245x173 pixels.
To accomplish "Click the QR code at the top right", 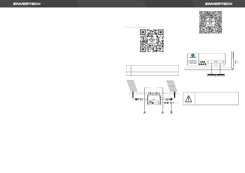I will click(x=211, y=22).
